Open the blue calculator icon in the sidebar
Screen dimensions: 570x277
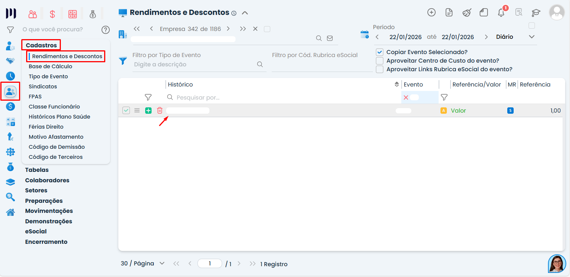point(10,122)
